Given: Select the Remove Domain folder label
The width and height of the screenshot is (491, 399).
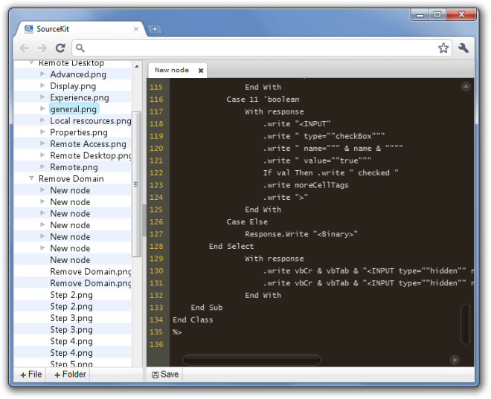Looking at the screenshot, I should 71,179.
